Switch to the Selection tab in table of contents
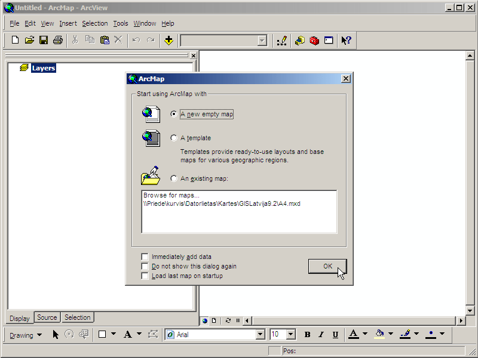The width and height of the screenshot is (478, 358). [78, 317]
